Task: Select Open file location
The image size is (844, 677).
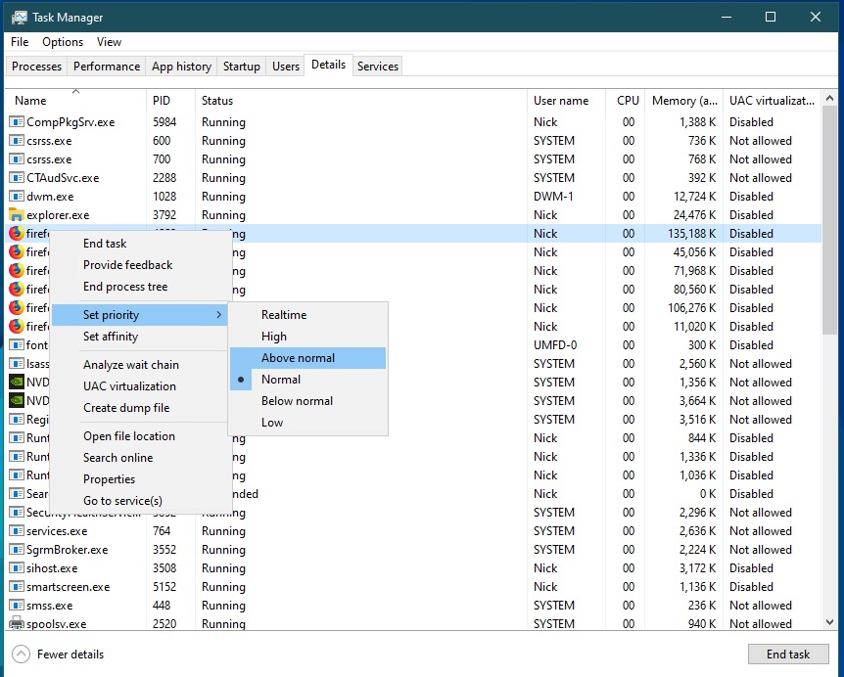Action: tap(140, 436)
